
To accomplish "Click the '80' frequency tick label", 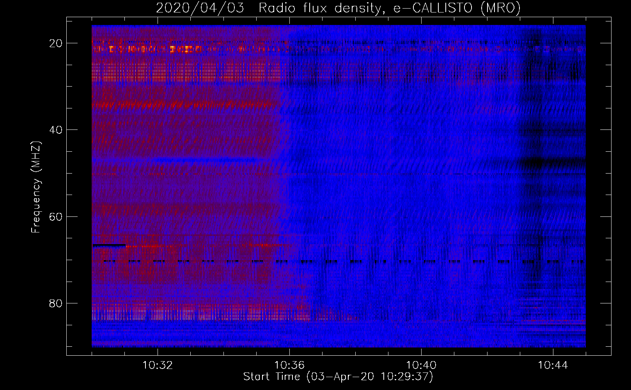I will pyautogui.click(x=56, y=303).
